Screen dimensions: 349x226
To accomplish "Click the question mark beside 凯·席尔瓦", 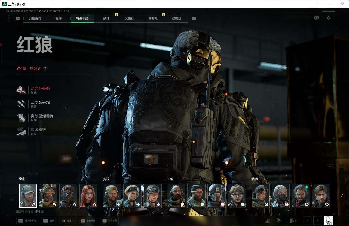I will [x=45, y=68].
